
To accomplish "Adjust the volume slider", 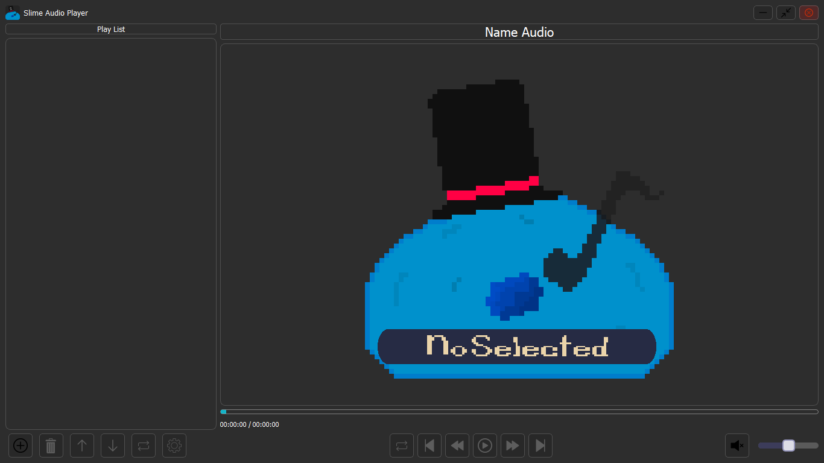I will coord(788,446).
